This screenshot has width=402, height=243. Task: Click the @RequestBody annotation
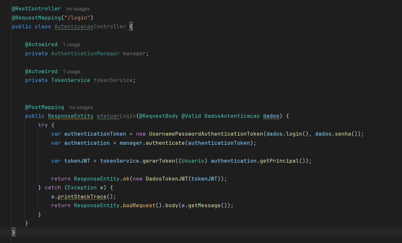pos(158,116)
